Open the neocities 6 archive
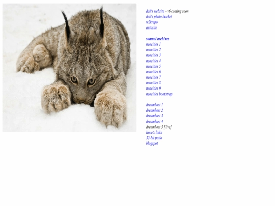275x206 pixels. (x=153, y=72)
